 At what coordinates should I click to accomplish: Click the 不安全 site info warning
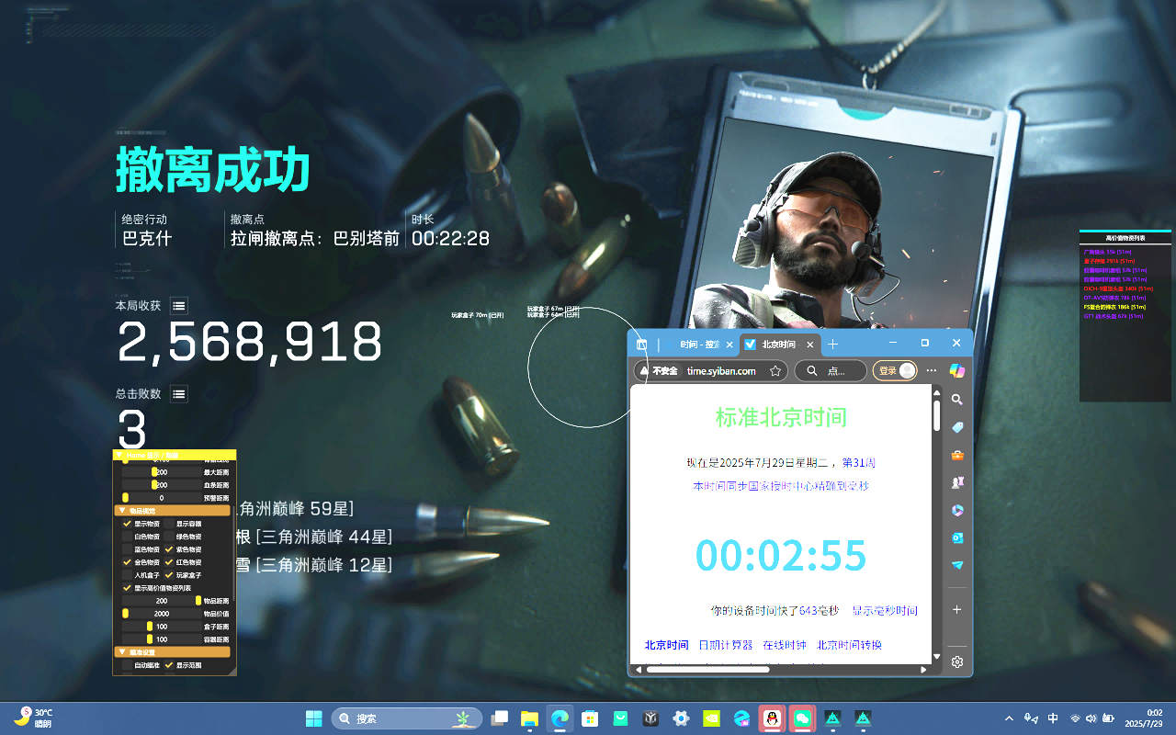658,371
